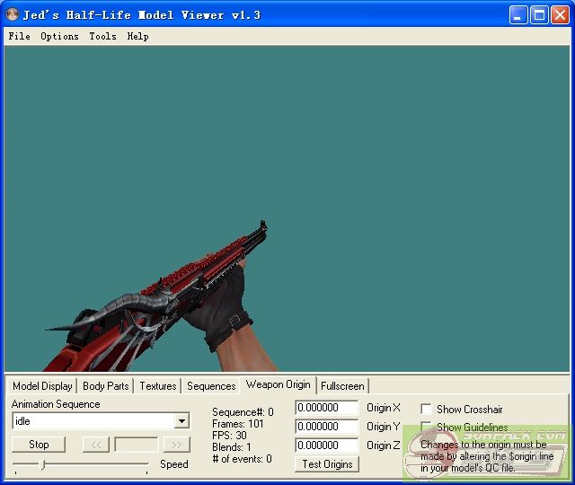The image size is (575, 485).
Task: Switch to the Model Display tab
Action: (42, 386)
